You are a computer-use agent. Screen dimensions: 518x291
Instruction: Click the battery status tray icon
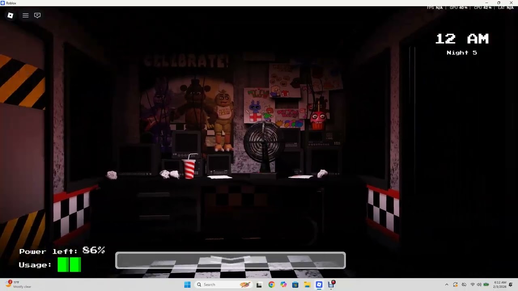click(486, 285)
